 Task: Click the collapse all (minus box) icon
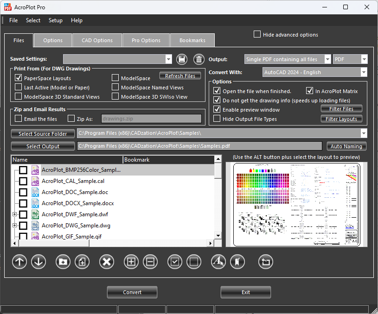coord(150,262)
